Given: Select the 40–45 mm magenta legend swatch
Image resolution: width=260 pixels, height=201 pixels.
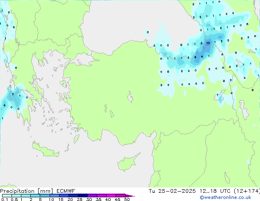Looking at the screenshot, I should click(111, 196).
